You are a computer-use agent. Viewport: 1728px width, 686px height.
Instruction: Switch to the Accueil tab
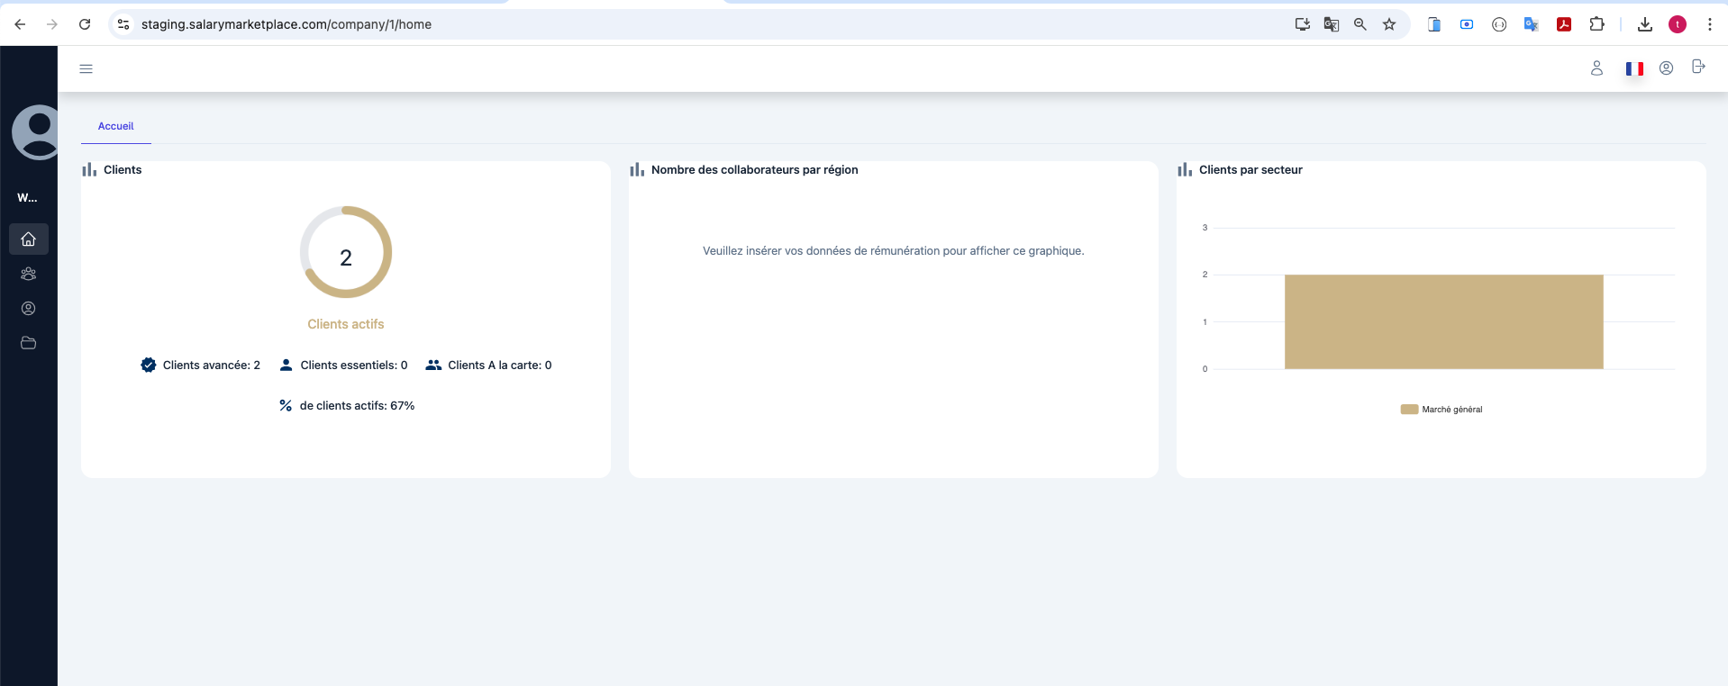[116, 126]
